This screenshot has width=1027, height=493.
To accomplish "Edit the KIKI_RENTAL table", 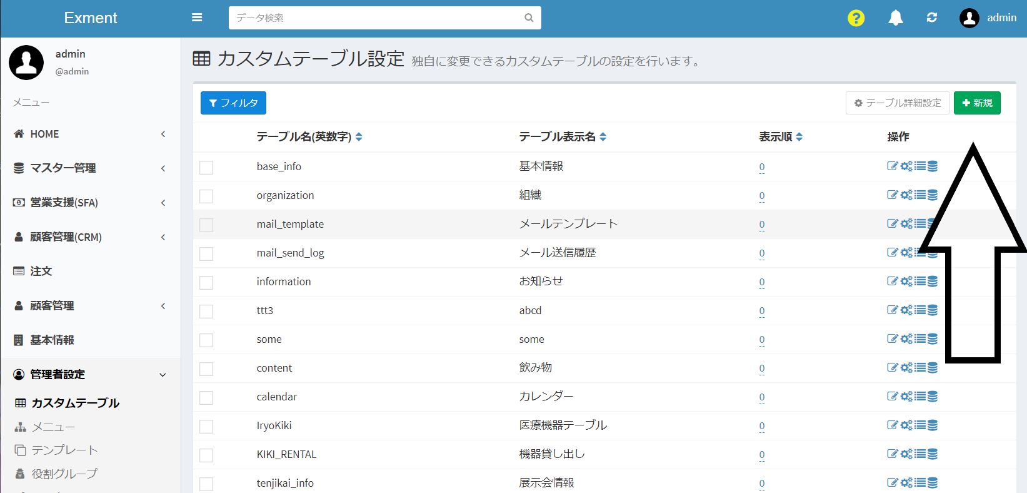I will (x=893, y=454).
